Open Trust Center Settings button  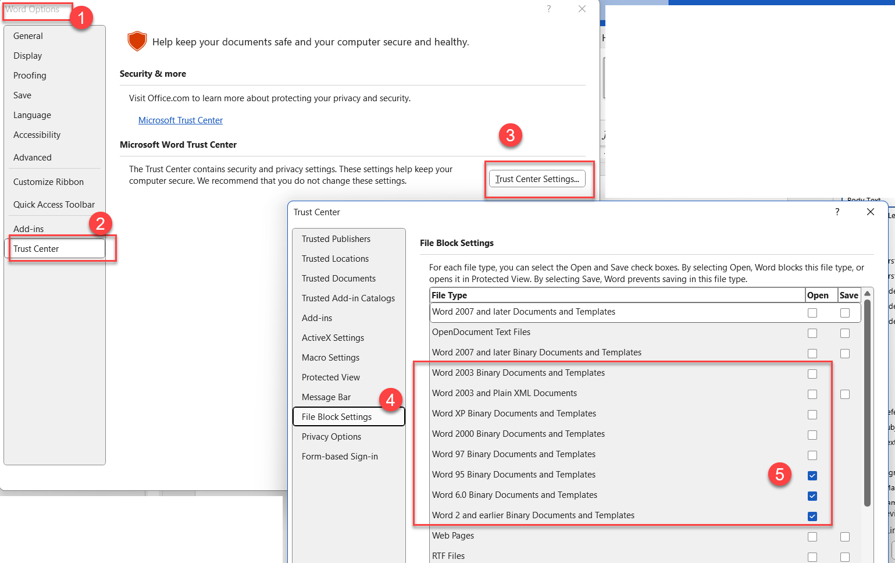[537, 179]
